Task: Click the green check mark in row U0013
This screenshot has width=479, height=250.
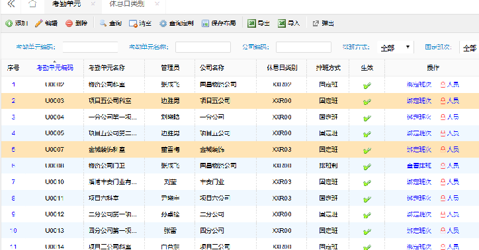Action: coord(367,232)
